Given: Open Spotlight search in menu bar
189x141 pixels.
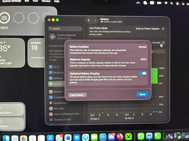Looking at the screenshot, I should 171,3.
